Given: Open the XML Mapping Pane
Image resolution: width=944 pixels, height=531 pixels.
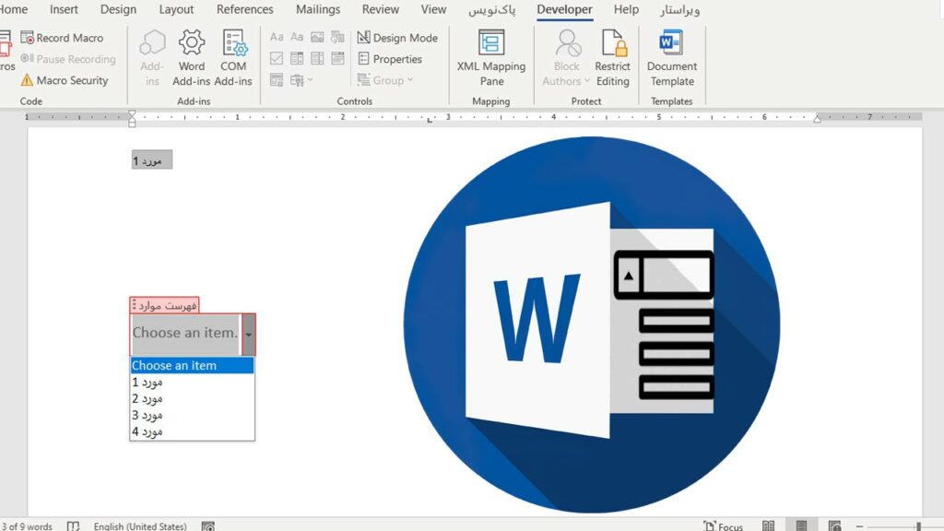Looking at the screenshot, I should click(491, 57).
